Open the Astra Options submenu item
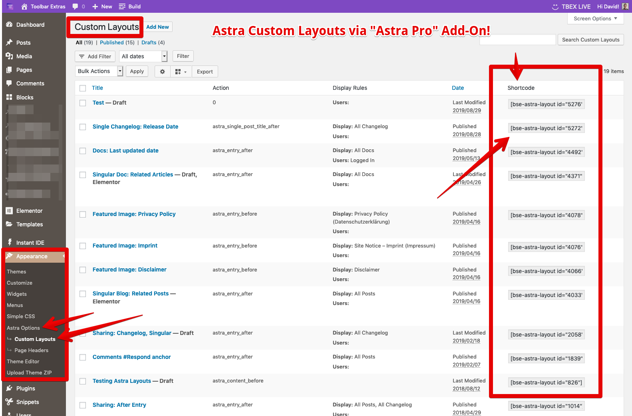This screenshot has width=632, height=416. [23, 328]
